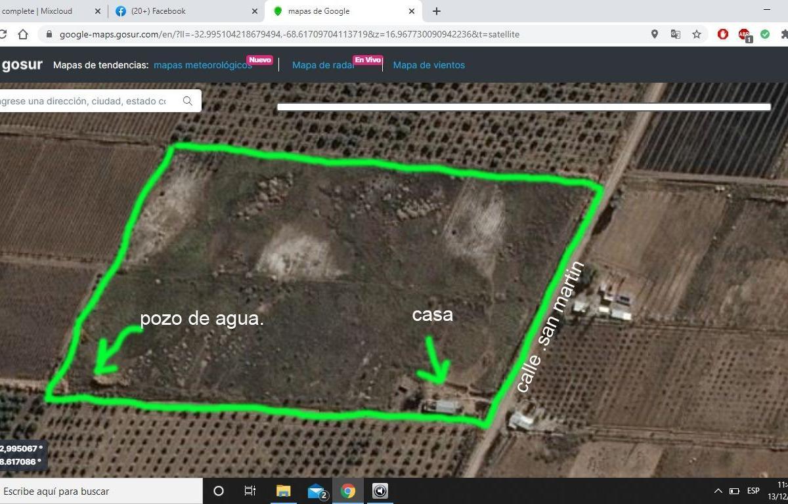Open the ABP Adblock Plus extension

click(744, 35)
